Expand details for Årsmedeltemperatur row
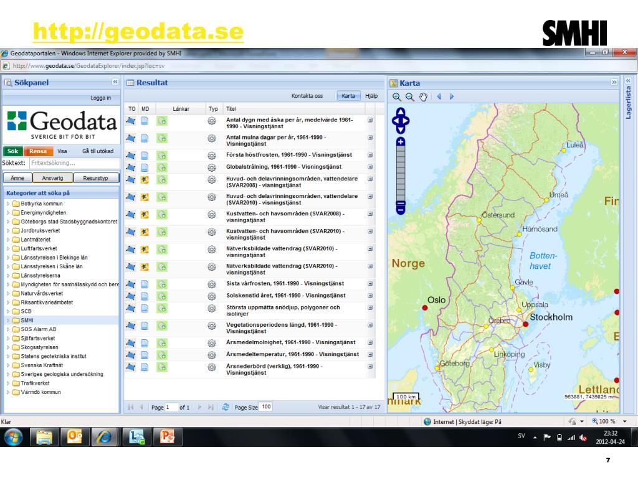Image resolution: width=638 pixels, height=478 pixels. tap(370, 354)
